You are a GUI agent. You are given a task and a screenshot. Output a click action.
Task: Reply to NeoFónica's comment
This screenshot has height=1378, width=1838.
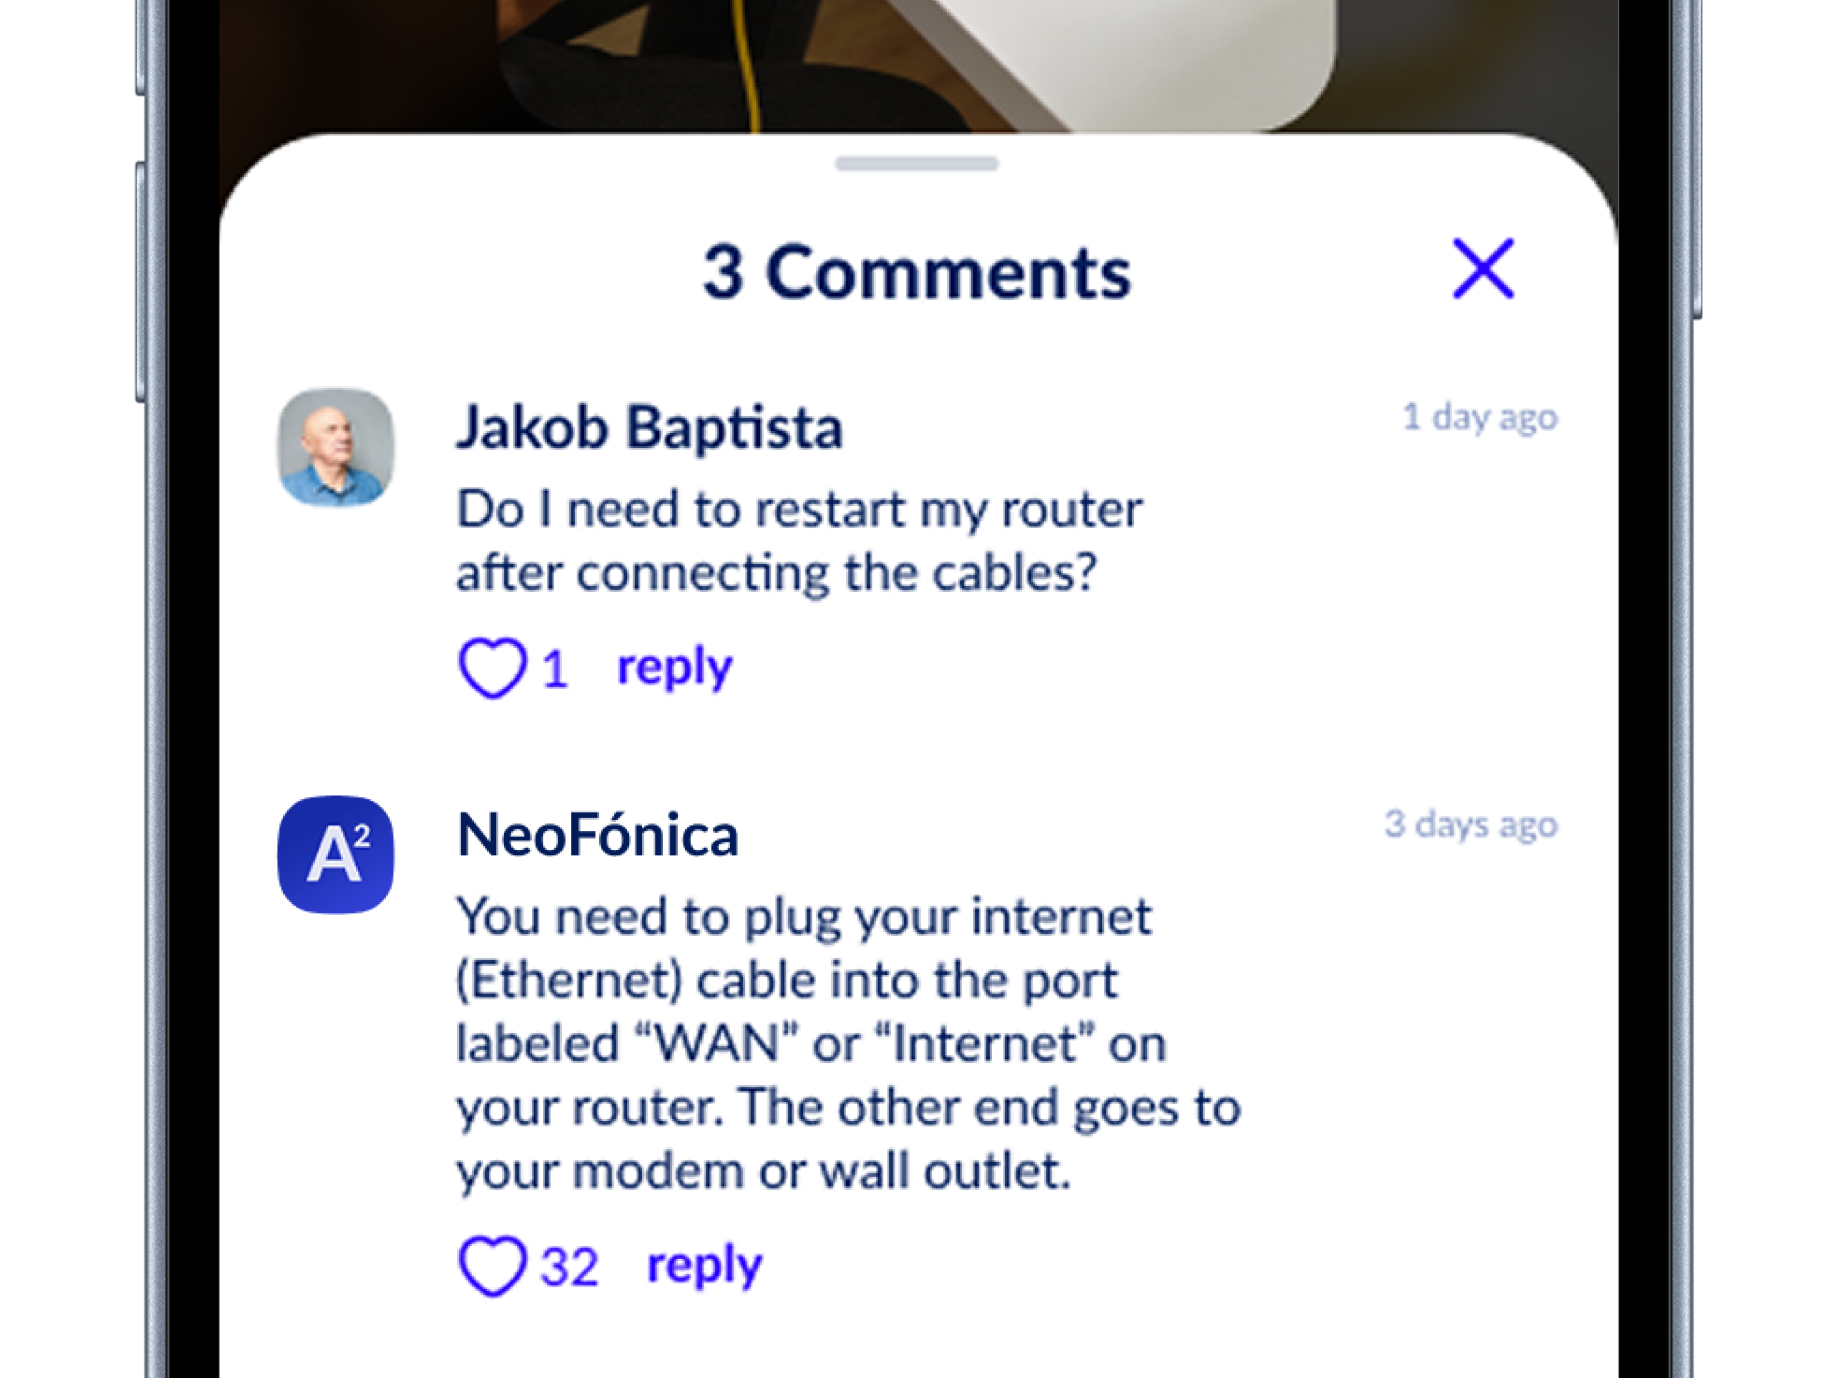(705, 1267)
